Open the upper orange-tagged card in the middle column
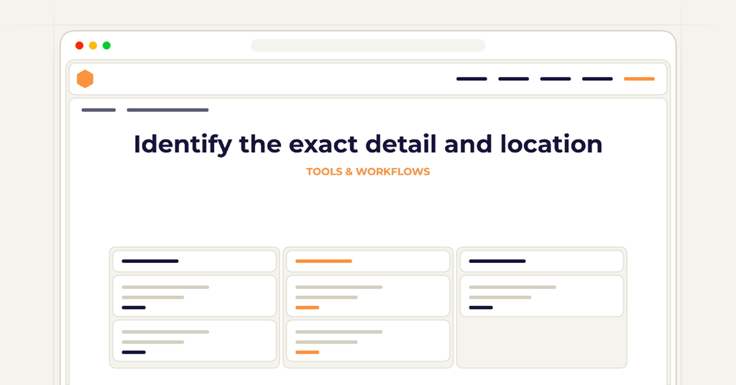Image resolution: width=736 pixels, height=385 pixels. coord(368,296)
